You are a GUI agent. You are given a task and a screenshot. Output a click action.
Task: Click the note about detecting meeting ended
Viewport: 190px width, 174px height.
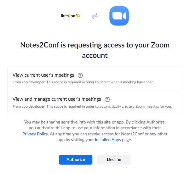[100, 82]
